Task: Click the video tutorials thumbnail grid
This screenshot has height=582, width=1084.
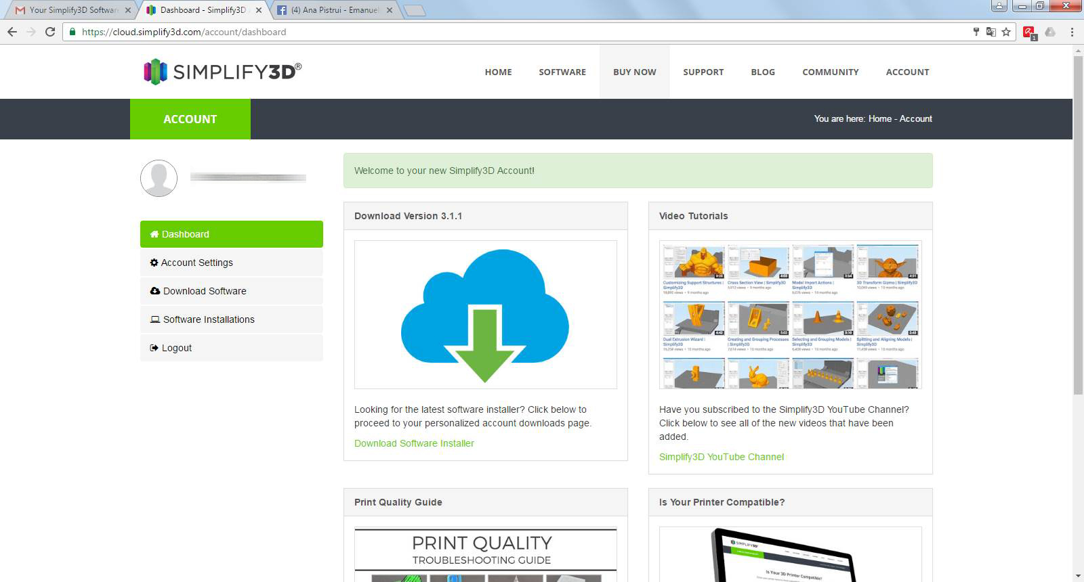Action: click(791, 315)
